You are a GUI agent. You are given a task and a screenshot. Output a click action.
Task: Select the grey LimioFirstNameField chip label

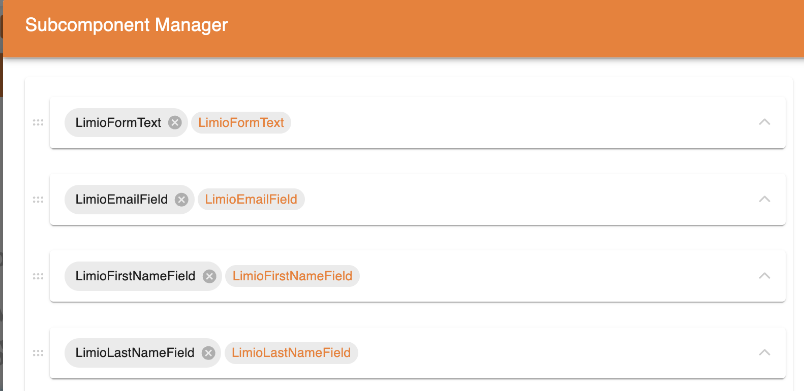(135, 276)
